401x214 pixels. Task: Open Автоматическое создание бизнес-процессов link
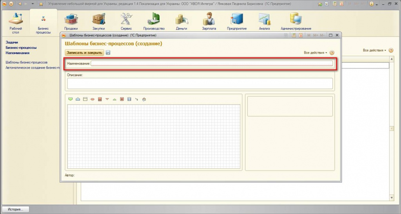click(33, 68)
